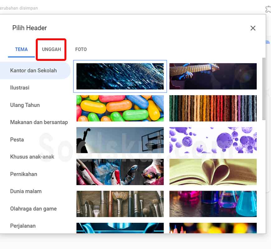Screen dimensions: 271x249
Task: Choose the Pernikahan category
Action: [24, 174]
